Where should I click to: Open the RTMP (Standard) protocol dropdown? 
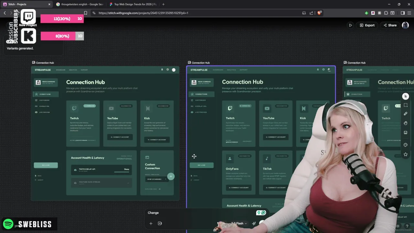point(157,179)
